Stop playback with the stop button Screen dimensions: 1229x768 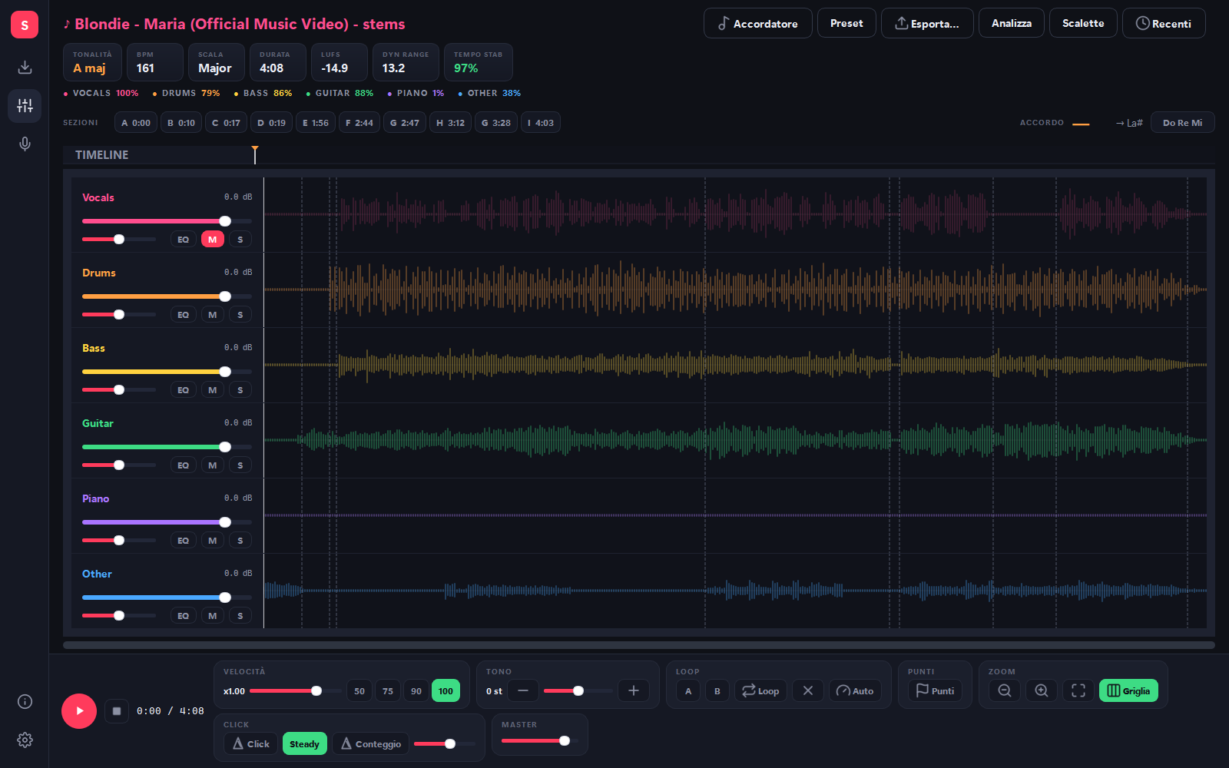117,711
